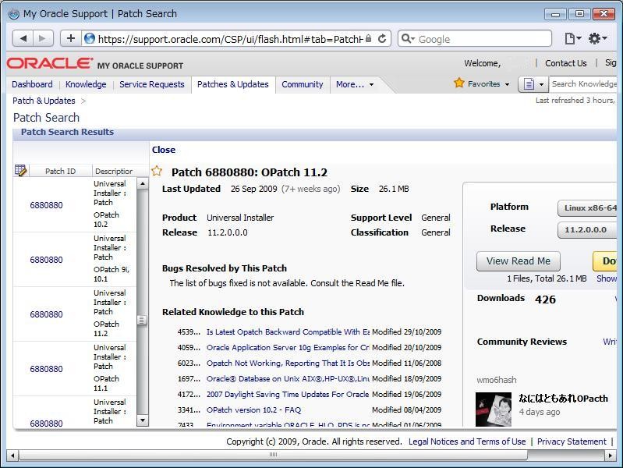
Task: Click the View Read Me button
Action: coord(518,261)
